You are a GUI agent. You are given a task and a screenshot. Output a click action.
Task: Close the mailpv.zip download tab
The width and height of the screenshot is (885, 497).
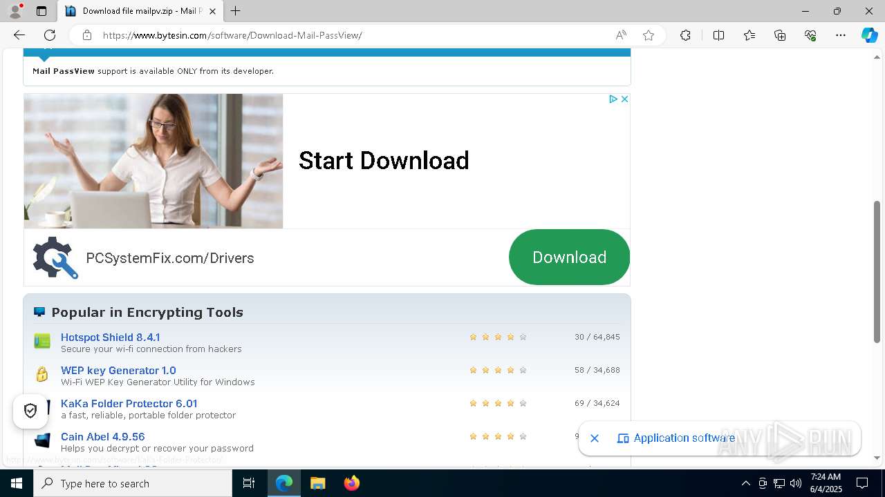pyautogui.click(x=212, y=11)
